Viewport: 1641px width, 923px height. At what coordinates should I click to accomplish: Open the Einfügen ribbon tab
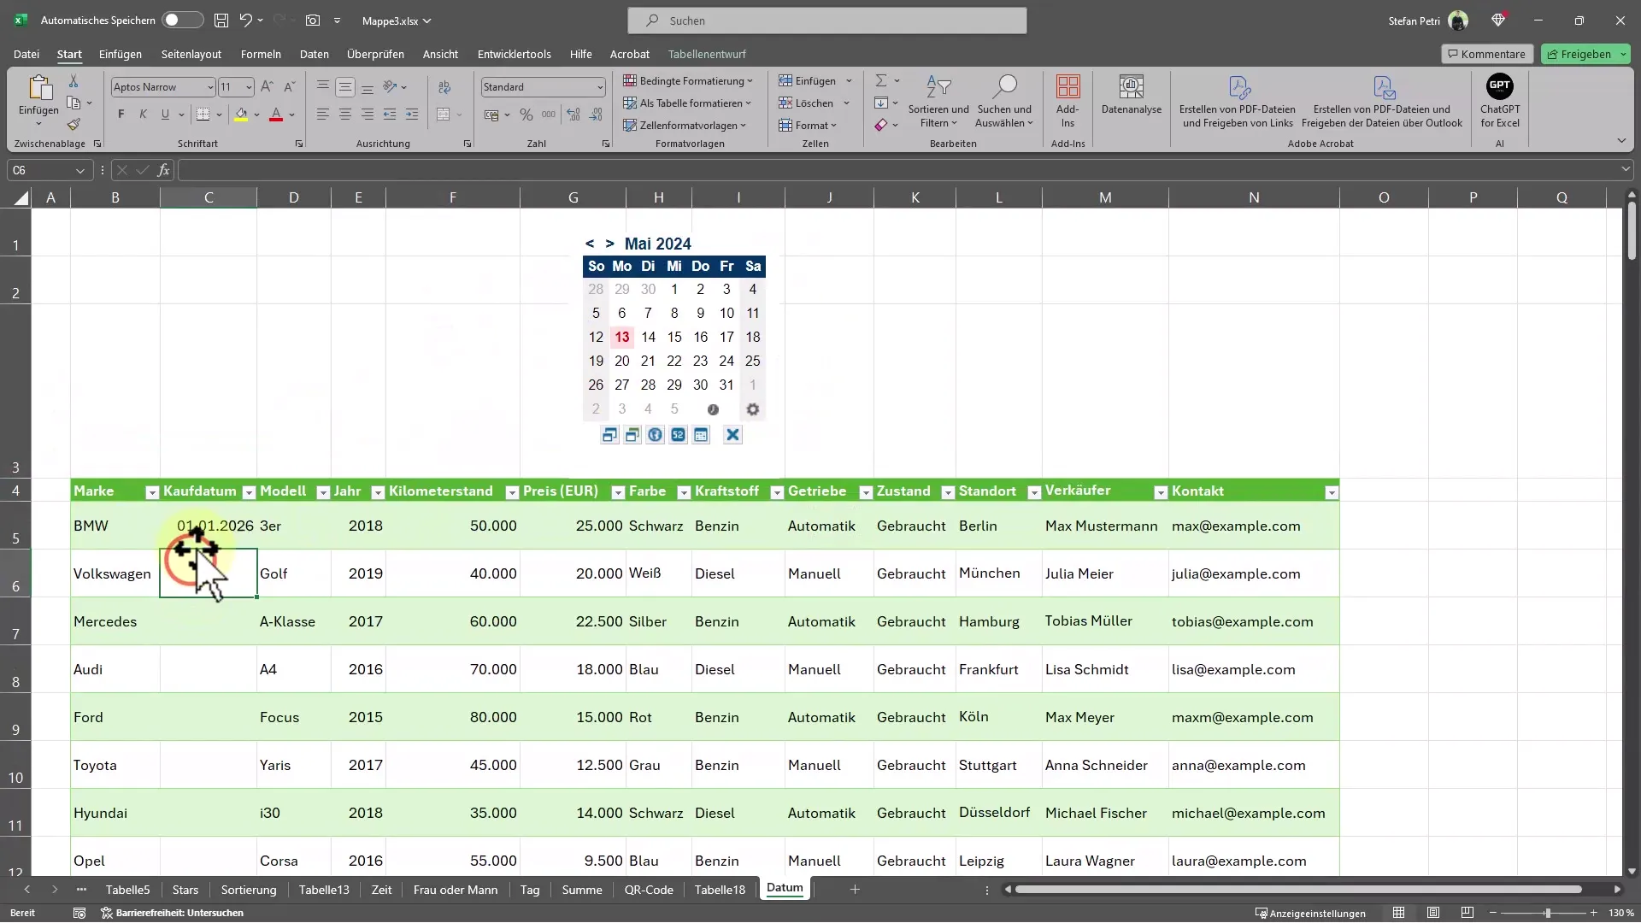120,53
